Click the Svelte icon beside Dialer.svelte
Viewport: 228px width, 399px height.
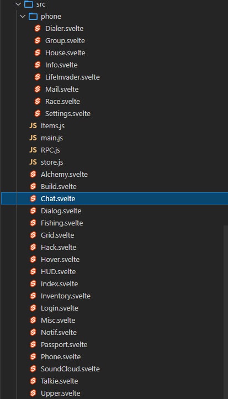(38, 28)
